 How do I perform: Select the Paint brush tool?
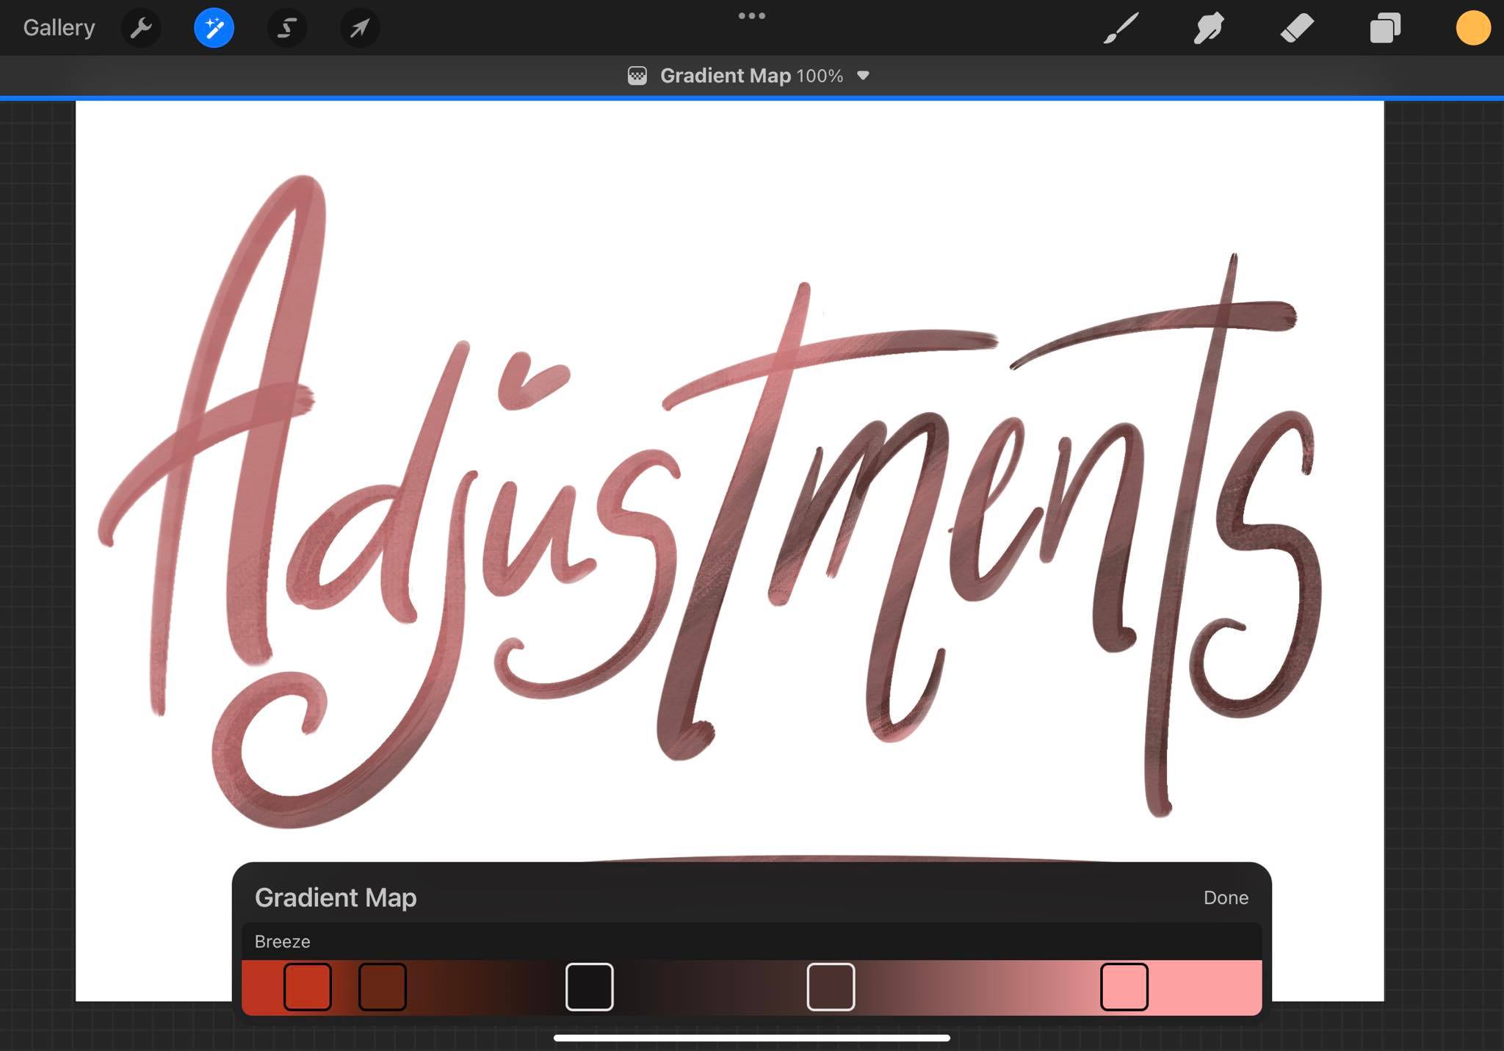click(x=1121, y=29)
